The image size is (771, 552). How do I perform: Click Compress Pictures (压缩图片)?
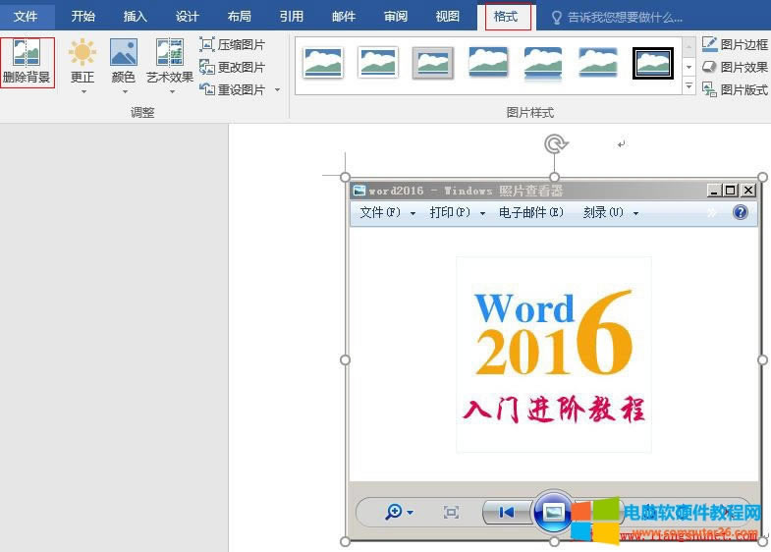pos(233,45)
